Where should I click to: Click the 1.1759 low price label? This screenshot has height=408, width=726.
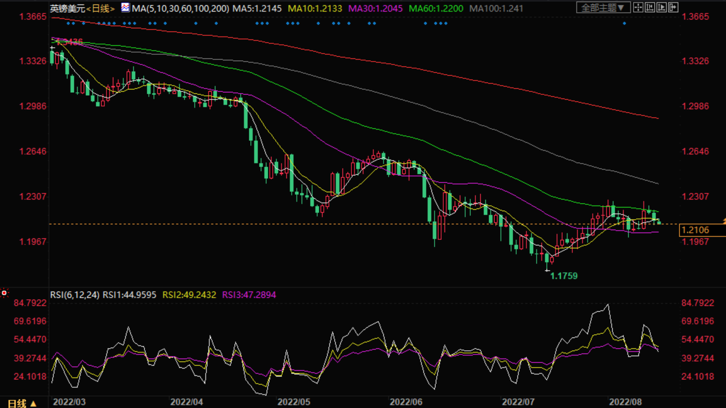tap(564, 276)
